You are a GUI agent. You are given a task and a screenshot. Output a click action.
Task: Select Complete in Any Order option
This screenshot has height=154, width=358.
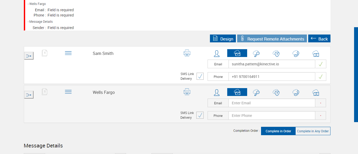pos(313,131)
